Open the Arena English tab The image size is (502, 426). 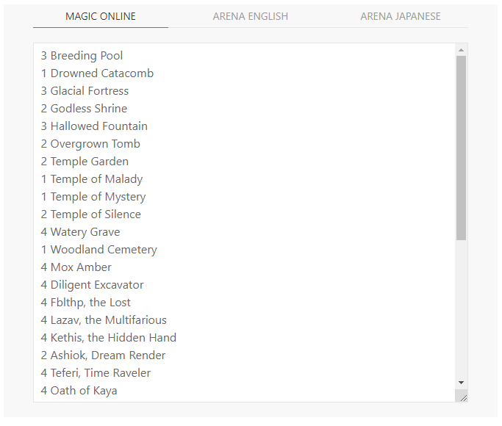(x=251, y=16)
